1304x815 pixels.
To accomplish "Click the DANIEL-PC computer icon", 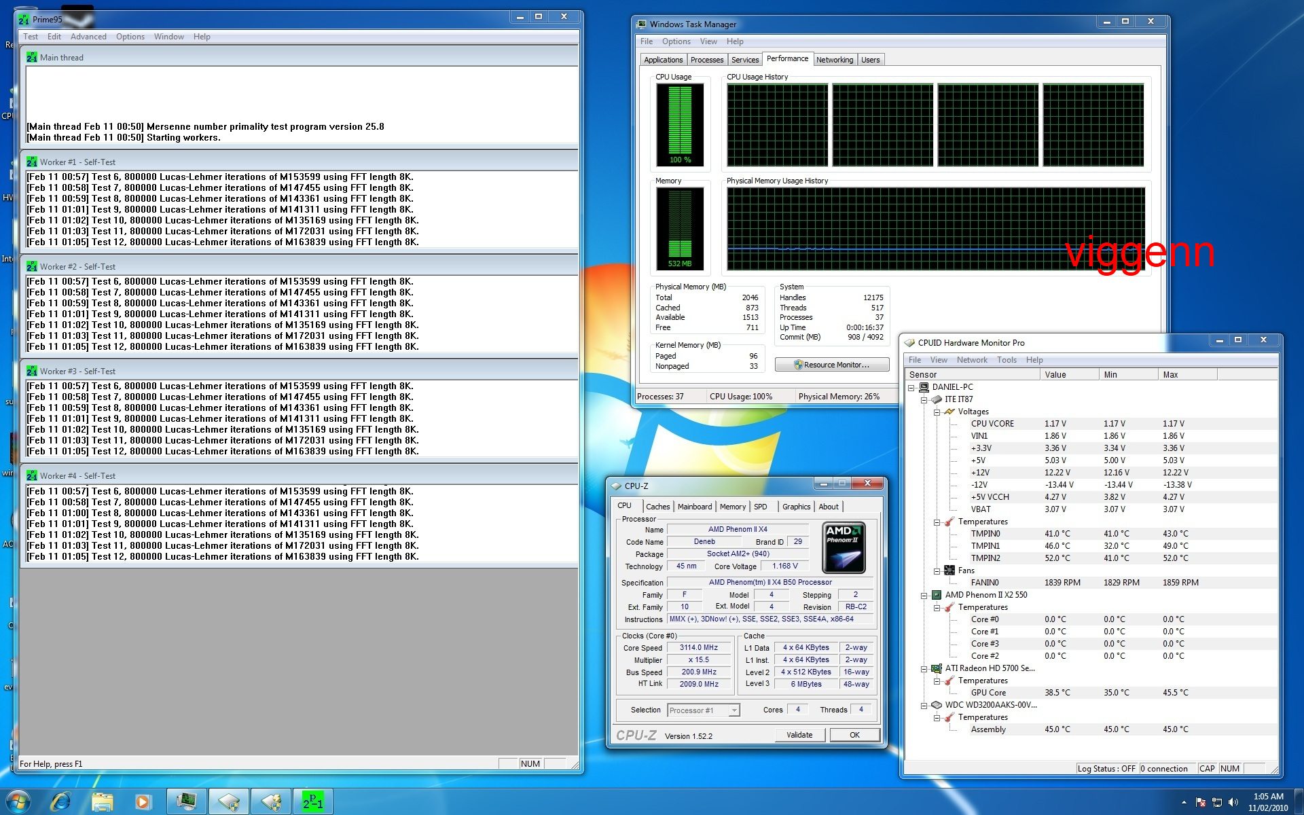I will (x=924, y=387).
